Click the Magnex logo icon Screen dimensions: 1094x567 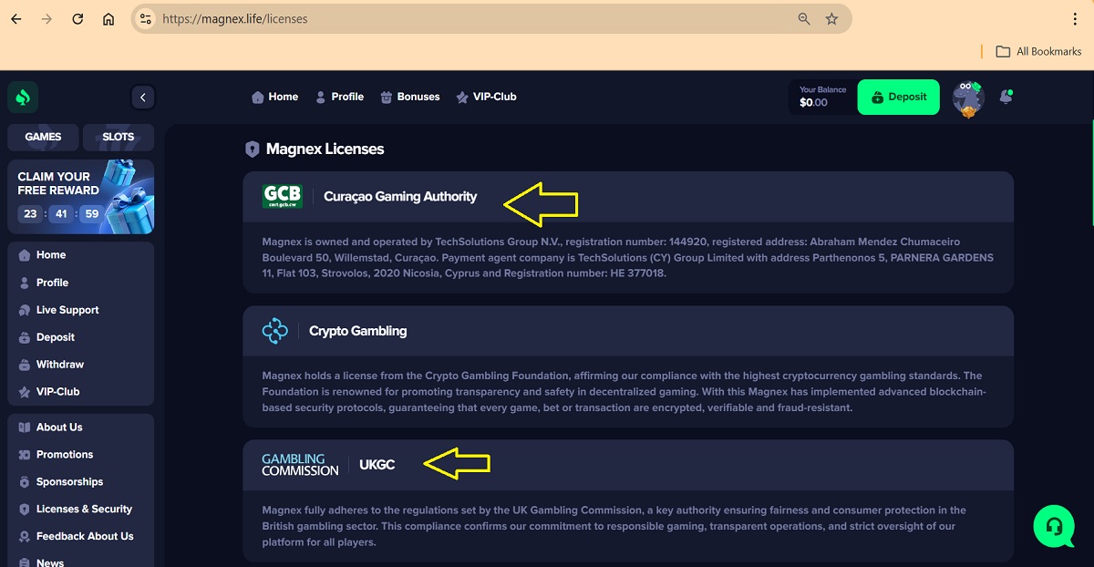(23, 97)
